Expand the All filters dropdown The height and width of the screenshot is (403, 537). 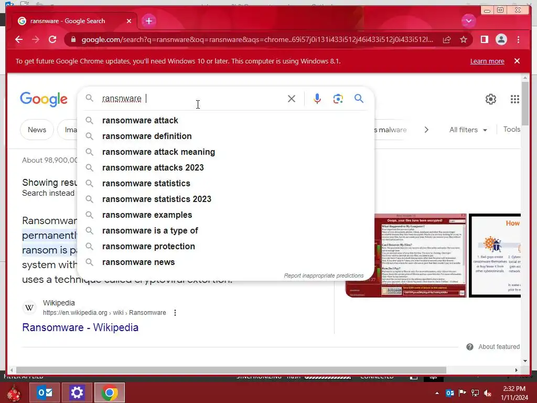[x=468, y=130]
